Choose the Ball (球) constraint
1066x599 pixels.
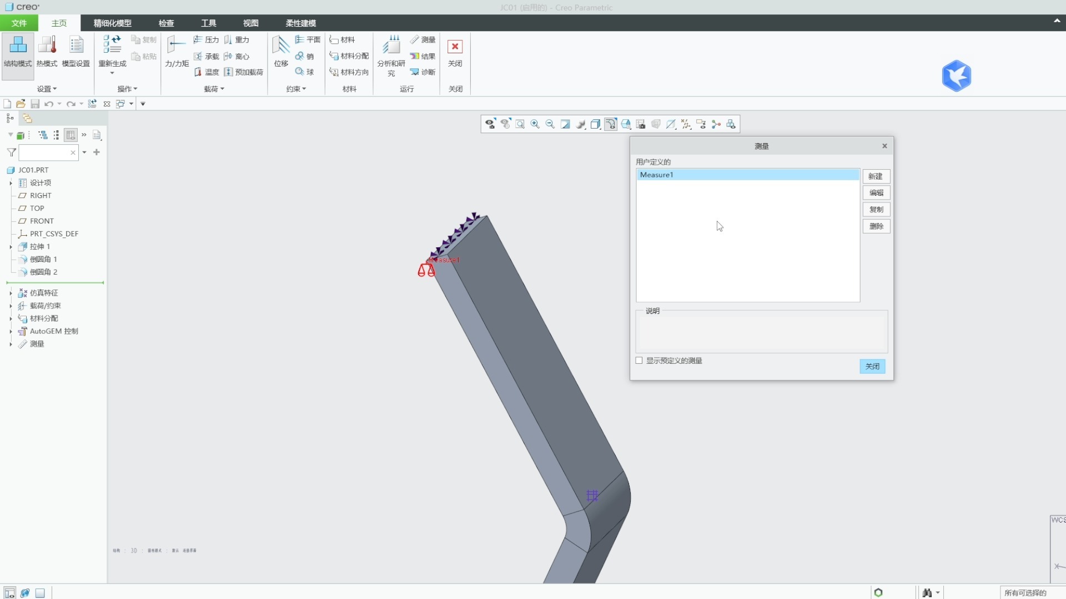(304, 72)
